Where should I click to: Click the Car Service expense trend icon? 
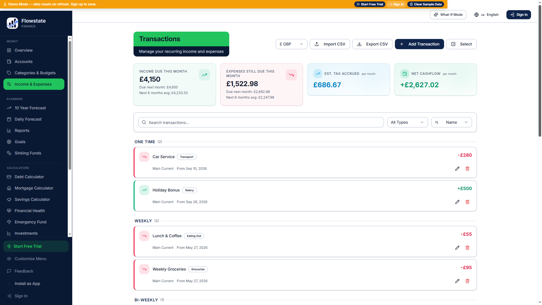(x=144, y=157)
